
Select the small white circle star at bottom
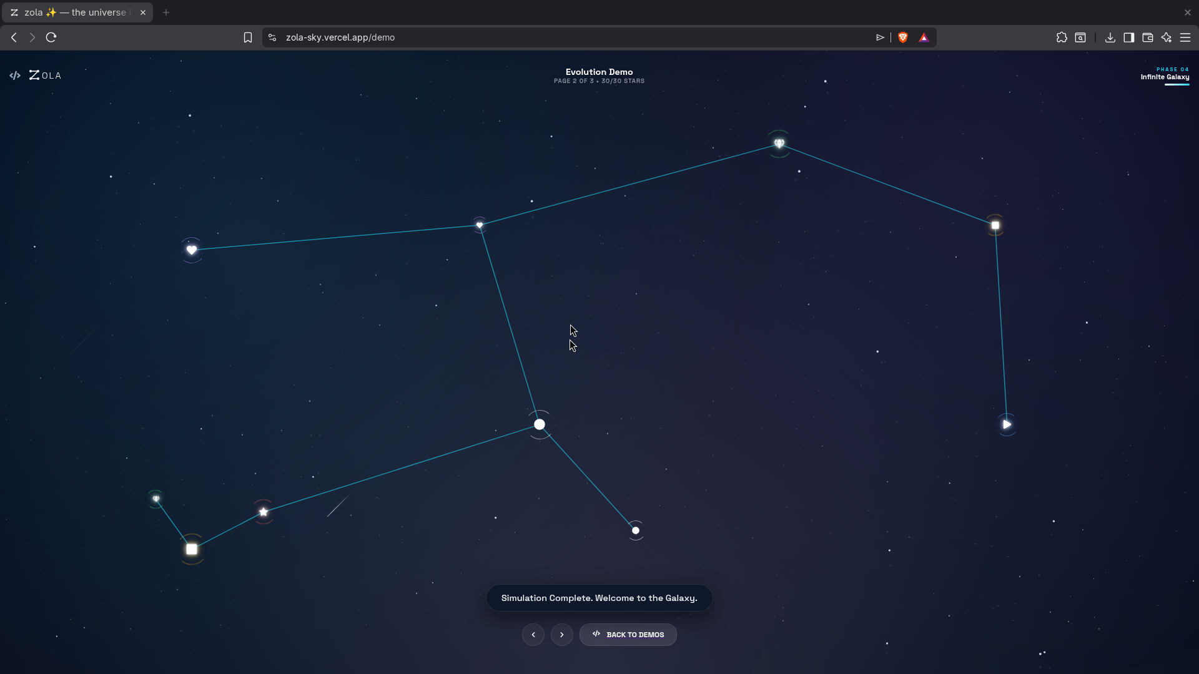tap(636, 530)
